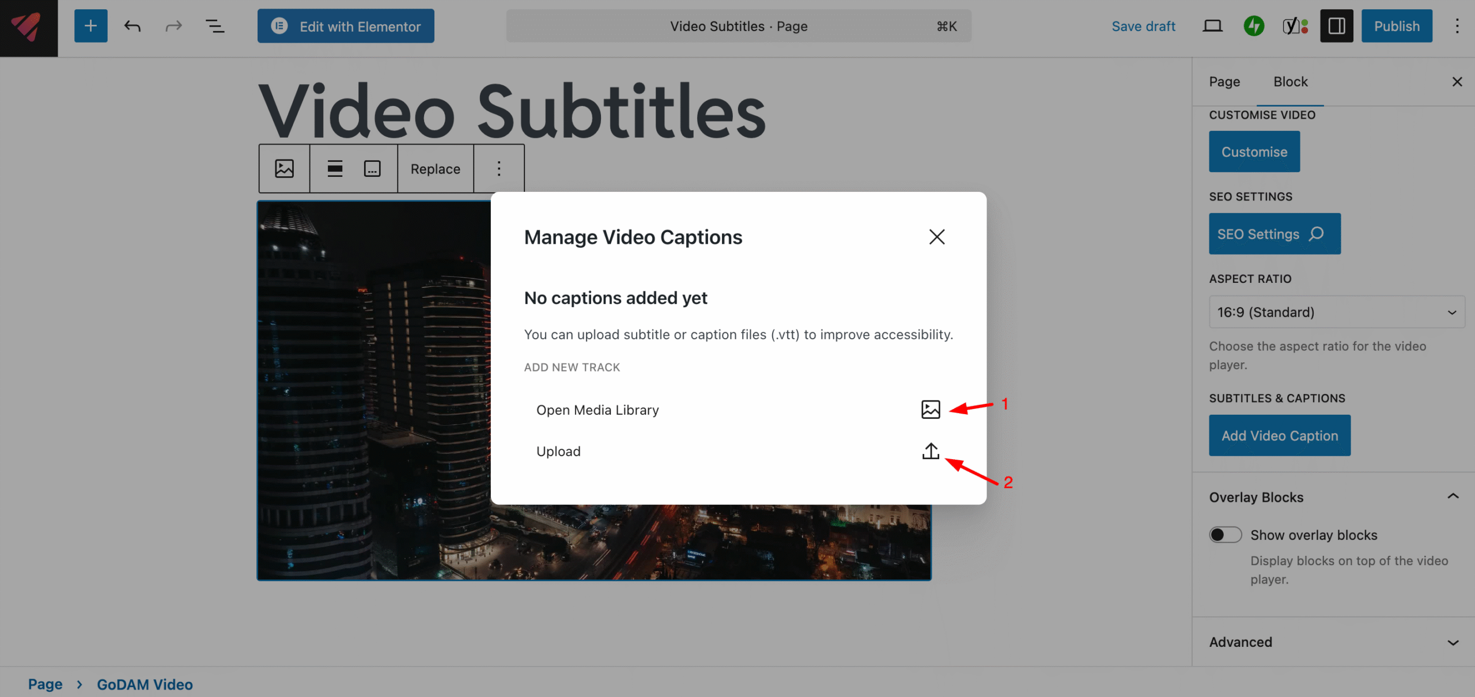Undo the last change

[x=132, y=25]
